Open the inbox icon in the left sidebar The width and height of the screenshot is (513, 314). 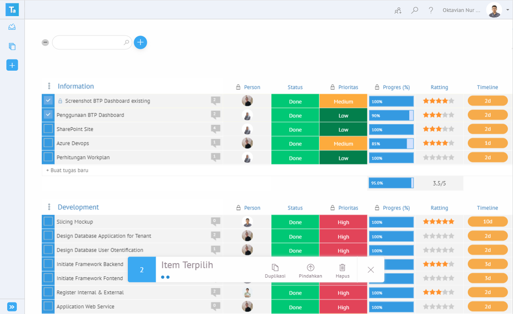[12, 27]
